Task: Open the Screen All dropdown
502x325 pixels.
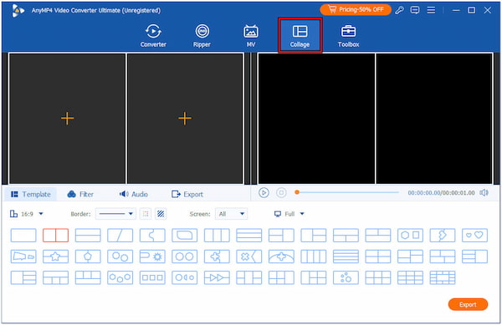Action: (x=232, y=214)
